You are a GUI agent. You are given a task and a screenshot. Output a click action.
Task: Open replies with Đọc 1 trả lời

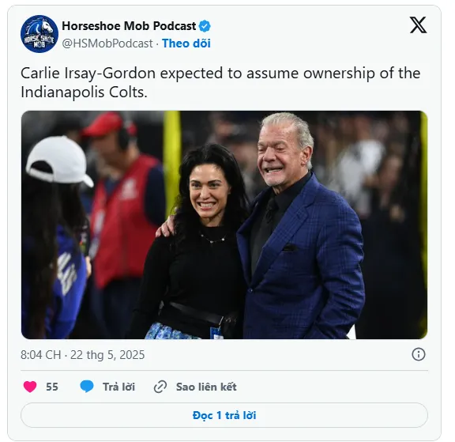click(224, 415)
